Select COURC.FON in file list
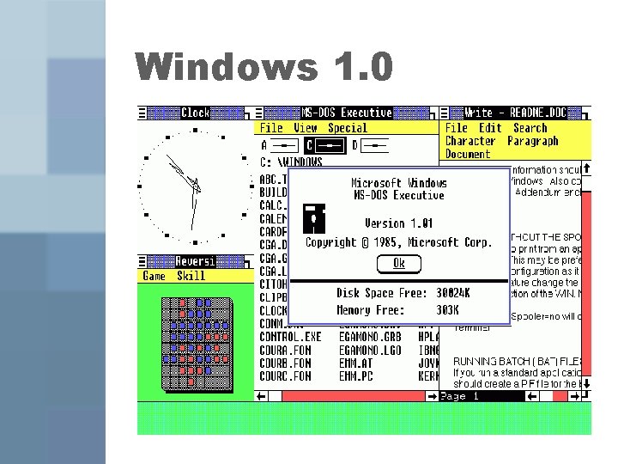This screenshot has height=464, width=618. pos(285,376)
